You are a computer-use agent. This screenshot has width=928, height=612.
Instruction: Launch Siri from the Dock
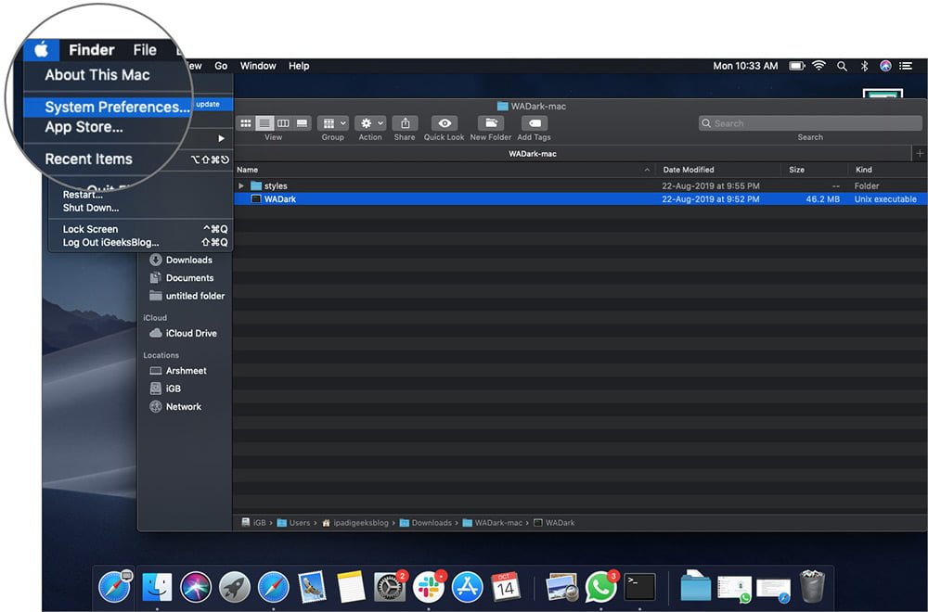point(195,588)
